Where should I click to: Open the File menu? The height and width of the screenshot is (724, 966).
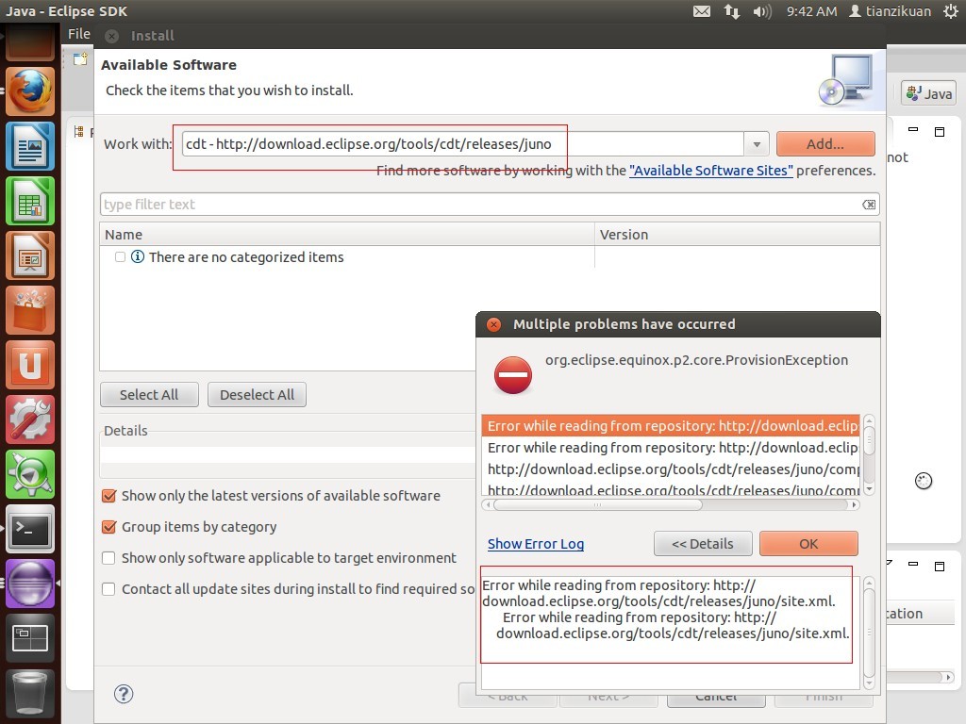pos(79,35)
